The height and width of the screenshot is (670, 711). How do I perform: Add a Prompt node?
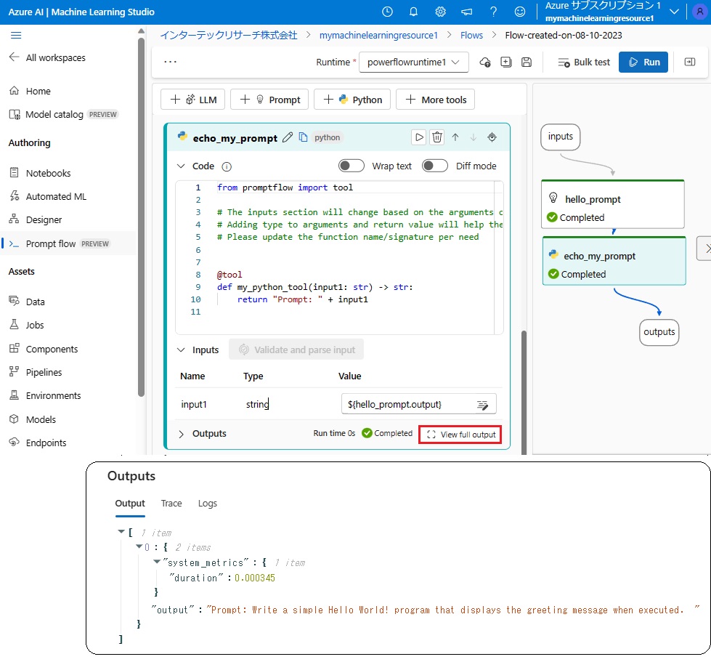(x=269, y=100)
